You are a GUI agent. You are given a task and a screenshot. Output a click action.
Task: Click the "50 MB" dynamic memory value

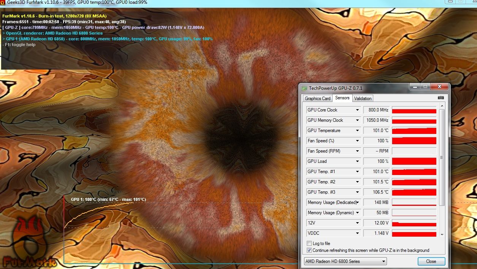tap(376, 213)
